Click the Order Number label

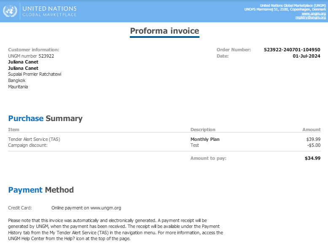234,50
